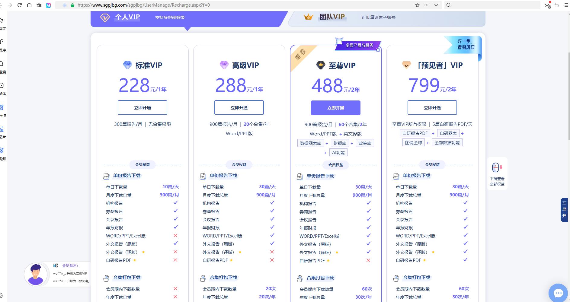Click the AI功能 tag

tap(338, 153)
